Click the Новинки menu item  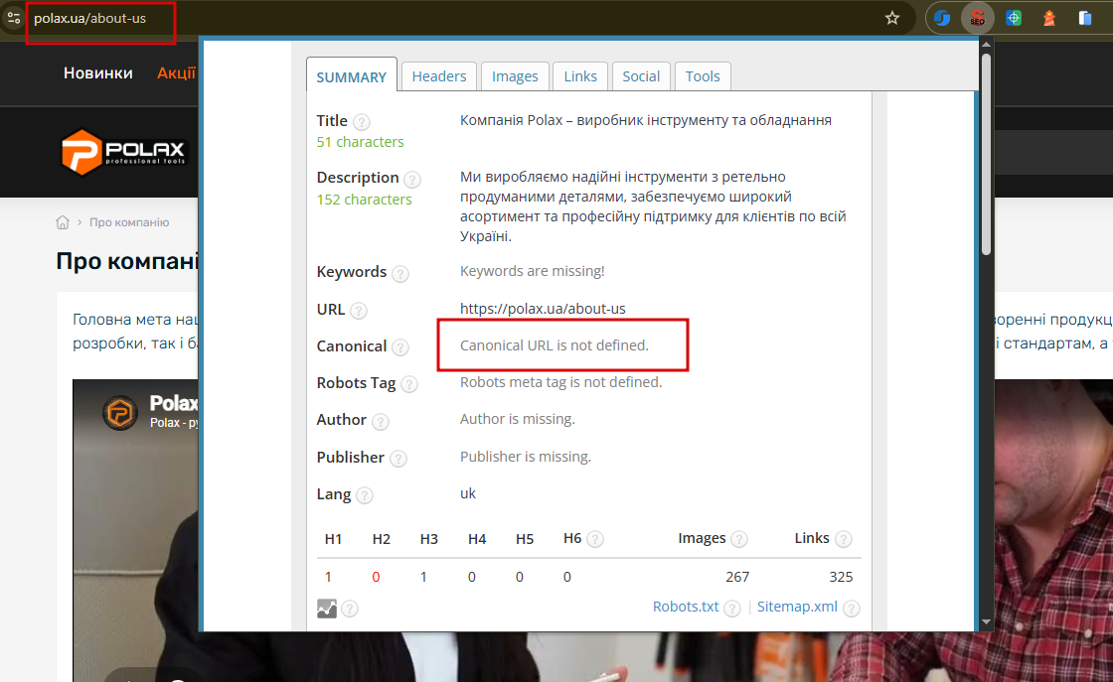tap(98, 73)
